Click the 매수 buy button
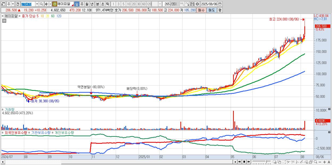The width and height of the screenshot is (332, 165). pyautogui.click(x=201, y=10)
